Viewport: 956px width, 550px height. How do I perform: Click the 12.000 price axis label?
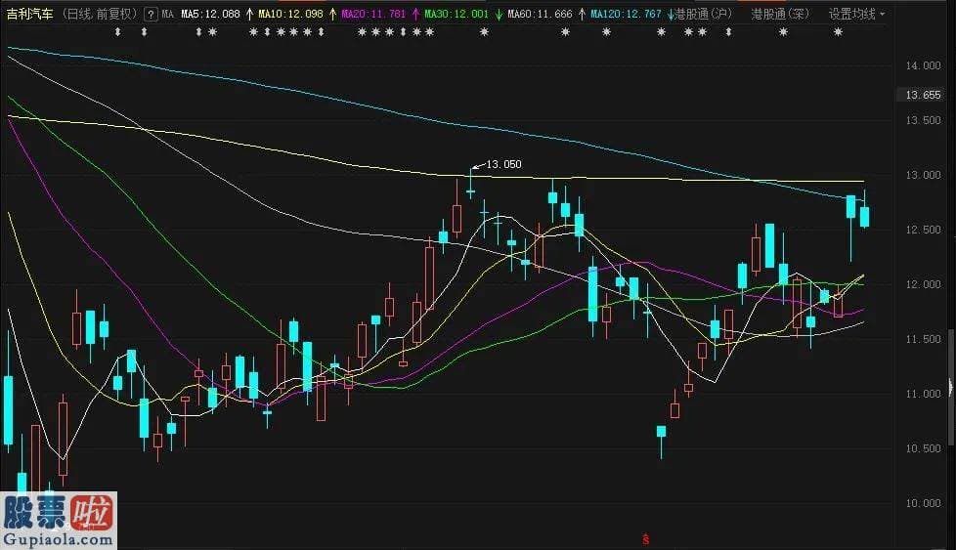[x=923, y=284]
